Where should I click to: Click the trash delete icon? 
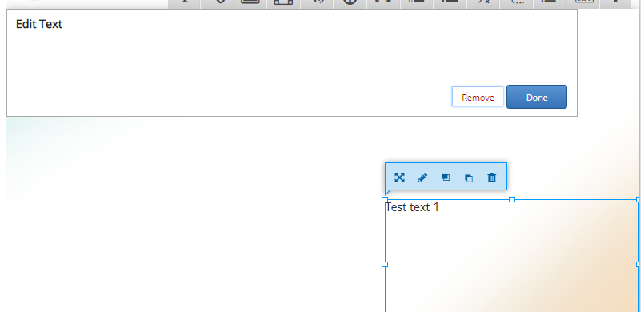pos(492,178)
